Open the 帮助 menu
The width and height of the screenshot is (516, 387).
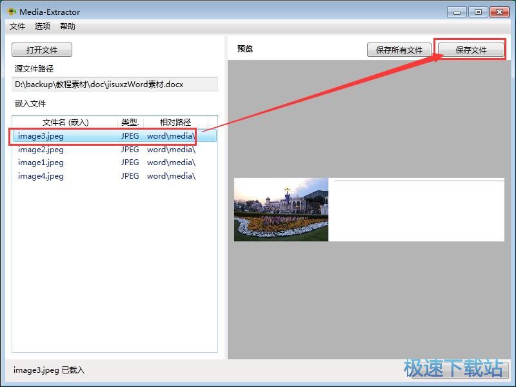[x=67, y=26]
